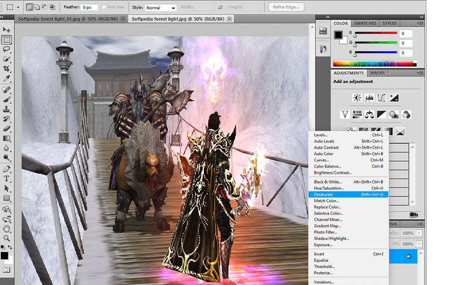Reset to default foreground and background colors

(x=3, y=247)
